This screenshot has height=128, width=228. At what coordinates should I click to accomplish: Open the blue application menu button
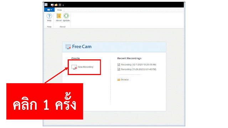50,10
